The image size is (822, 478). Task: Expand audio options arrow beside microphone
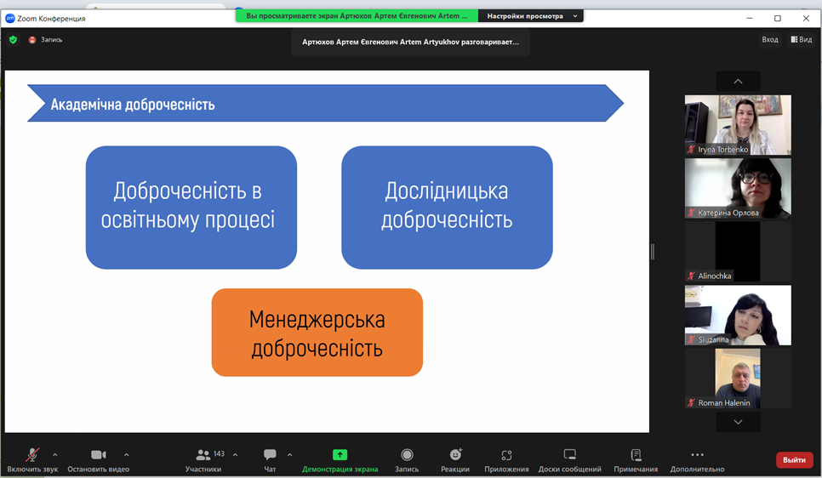pyautogui.click(x=55, y=455)
